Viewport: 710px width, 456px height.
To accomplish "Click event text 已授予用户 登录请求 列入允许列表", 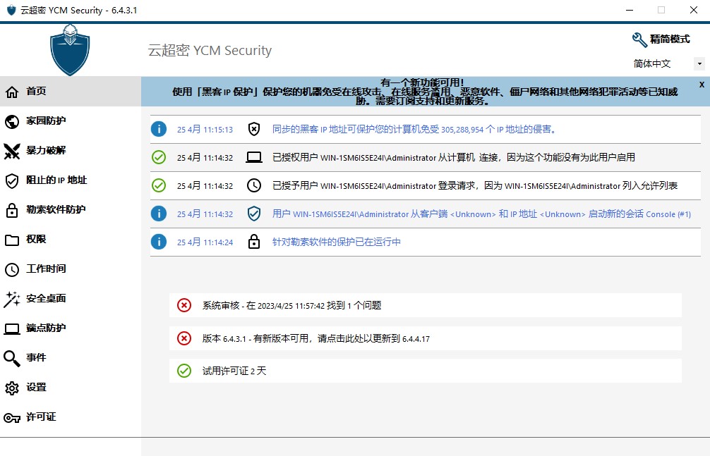I will click(x=474, y=185).
